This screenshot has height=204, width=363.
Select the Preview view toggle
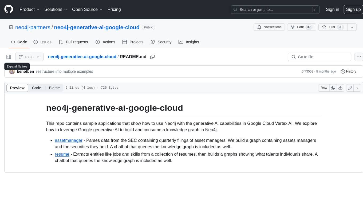(17, 88)
